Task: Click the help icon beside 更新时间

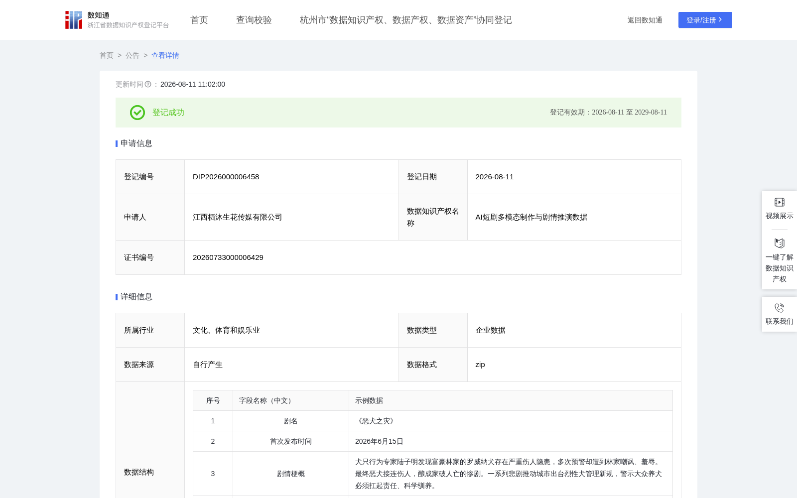Action: (x=148, y=84)
